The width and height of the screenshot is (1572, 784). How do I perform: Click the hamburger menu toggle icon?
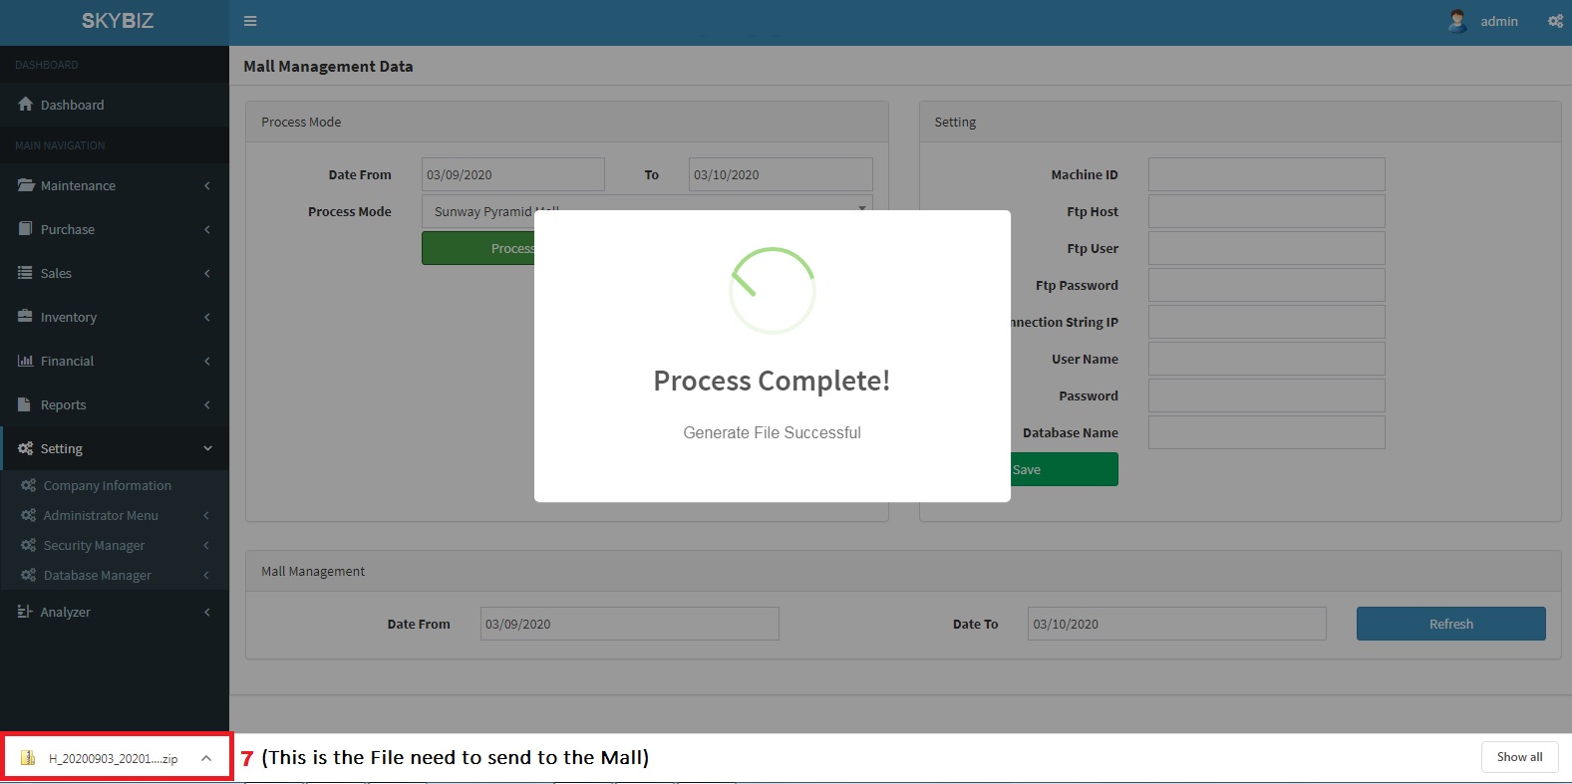pos(250,21)
